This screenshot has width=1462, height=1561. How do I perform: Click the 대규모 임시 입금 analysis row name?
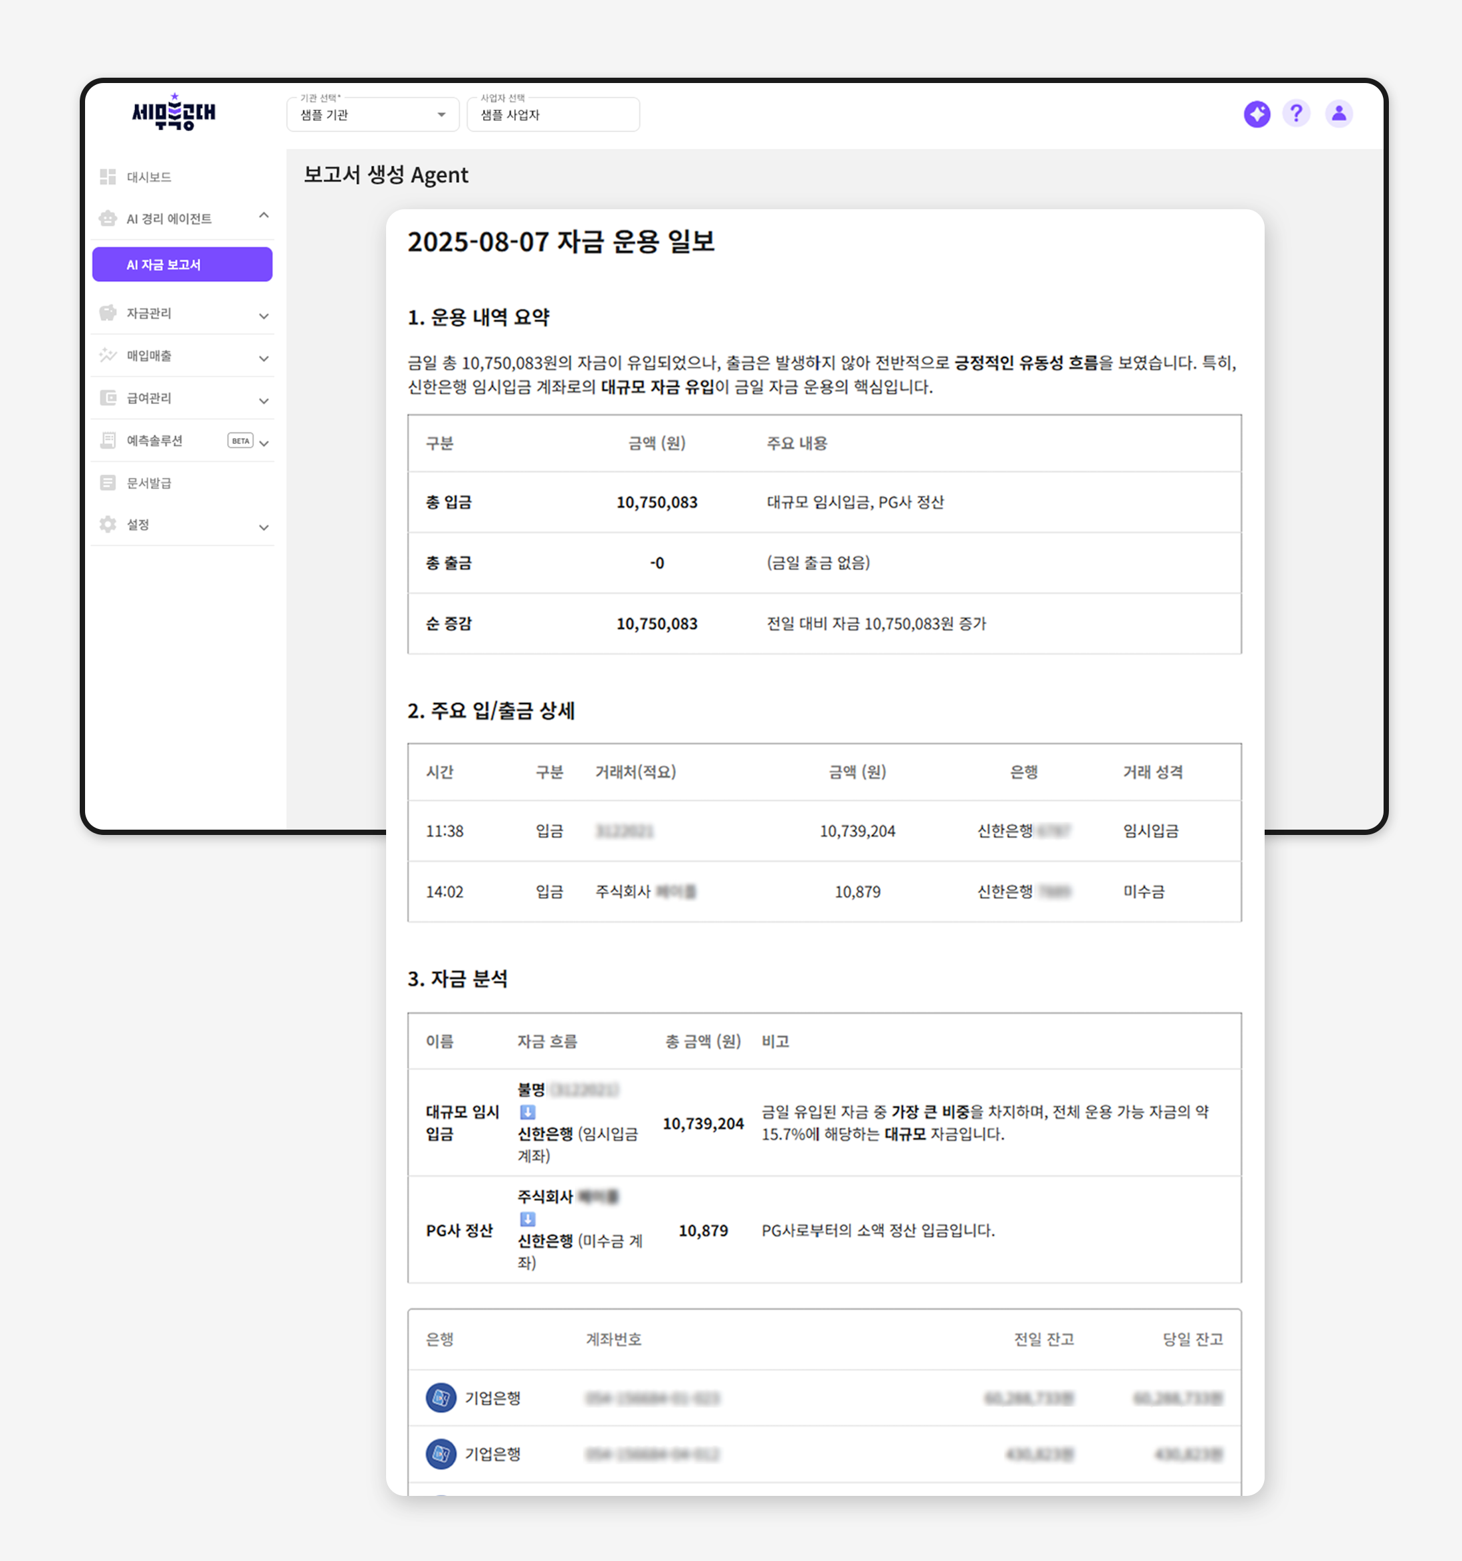pos(462,1122)
